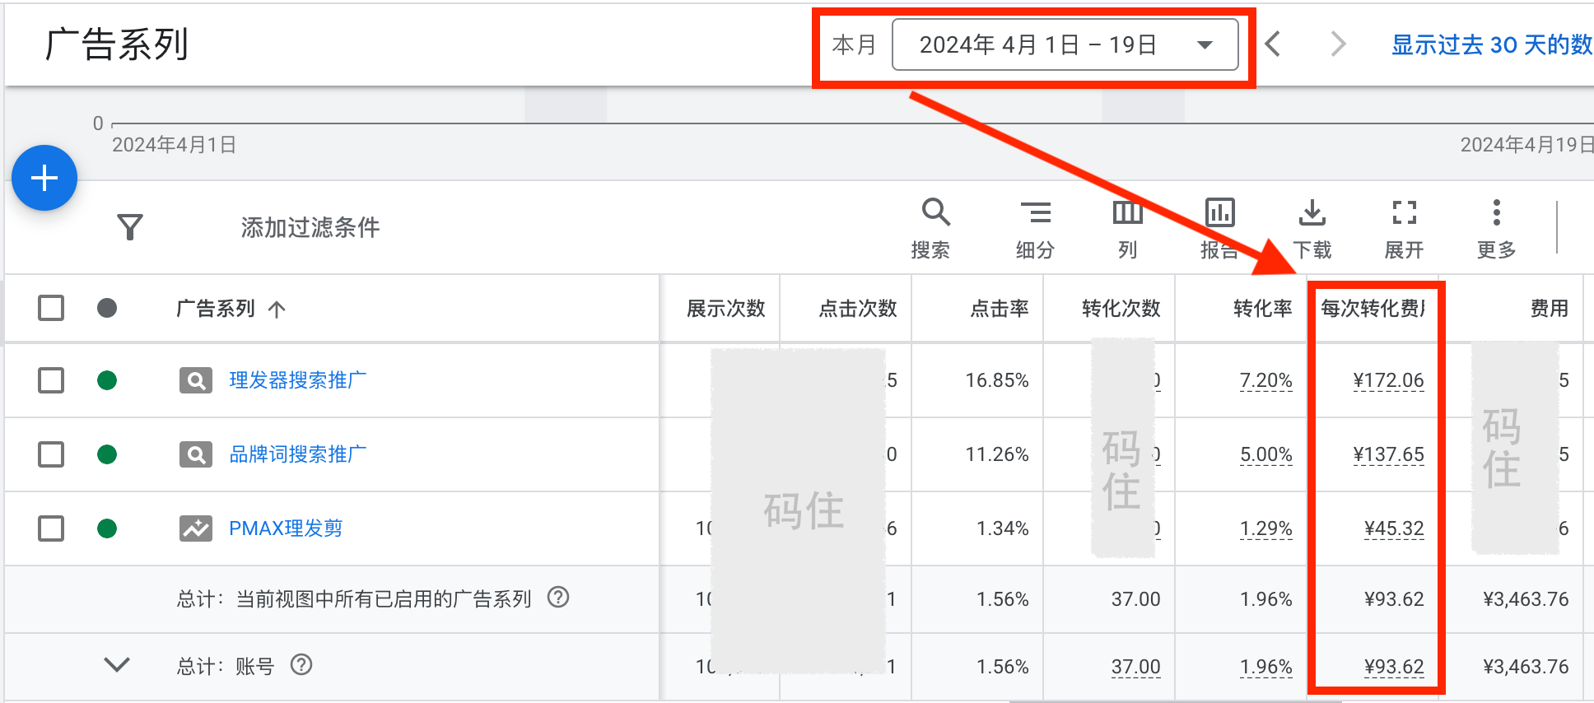Check the box for 理发器搜索推广
This screenshot has width=1594, height=703.
pos(51,380)
